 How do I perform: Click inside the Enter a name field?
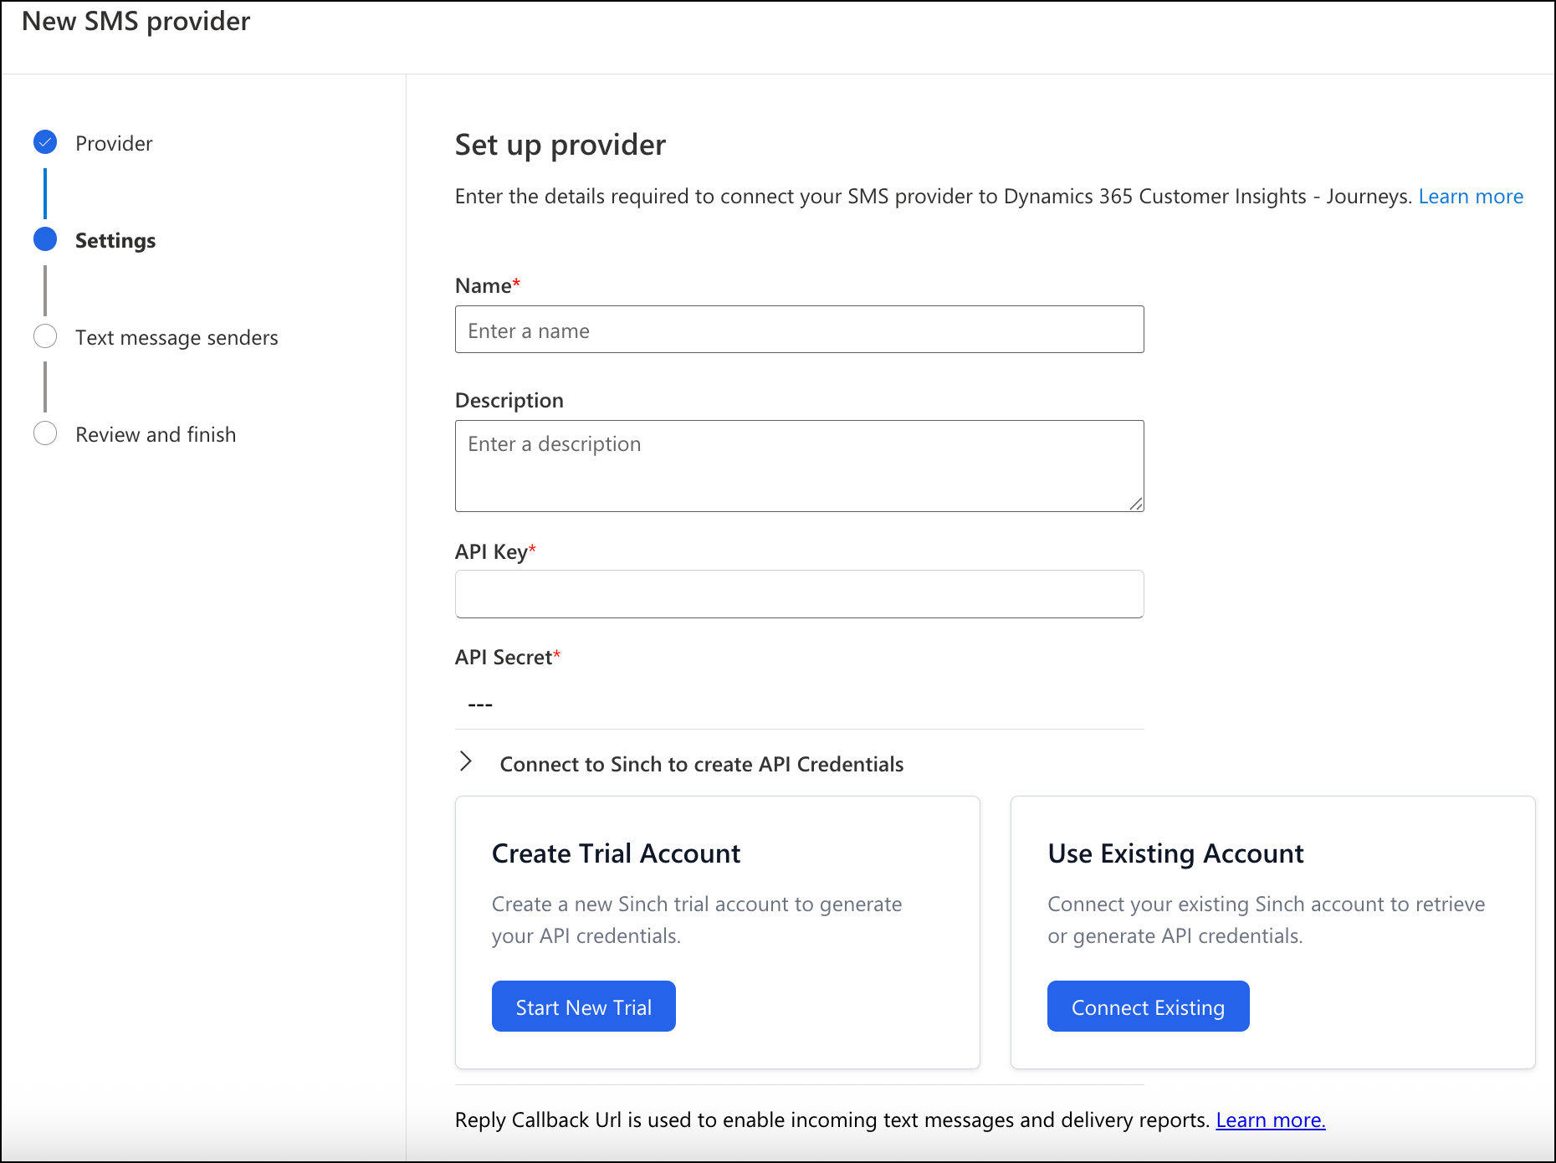tap(798, 330)
